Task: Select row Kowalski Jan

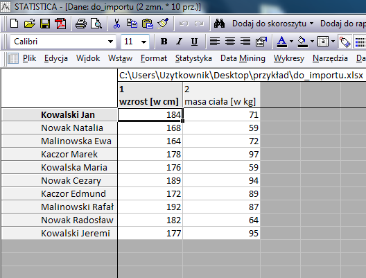Action: click(x=60, y=115)
